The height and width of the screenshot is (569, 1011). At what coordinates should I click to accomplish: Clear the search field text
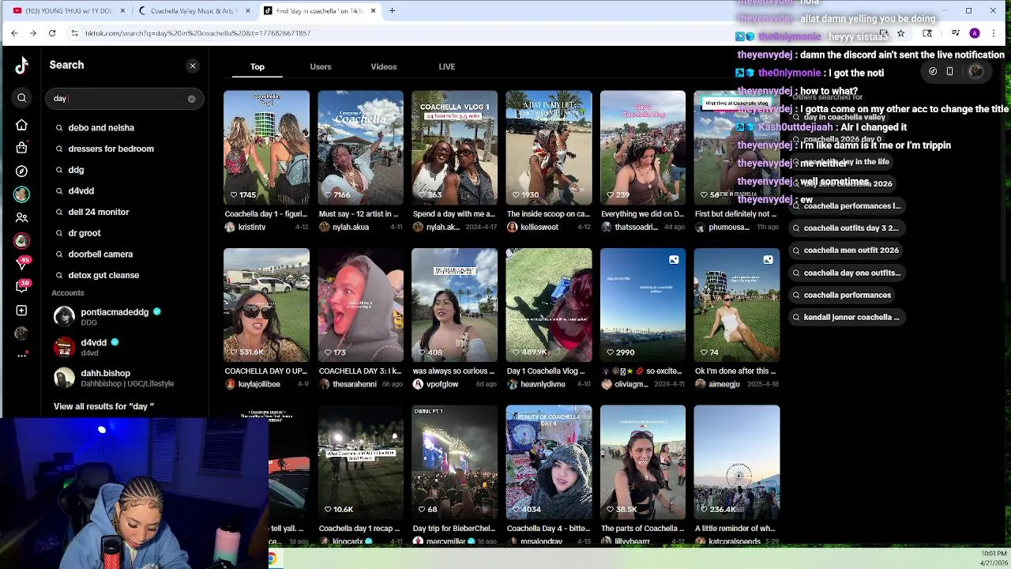click(191, 99)
